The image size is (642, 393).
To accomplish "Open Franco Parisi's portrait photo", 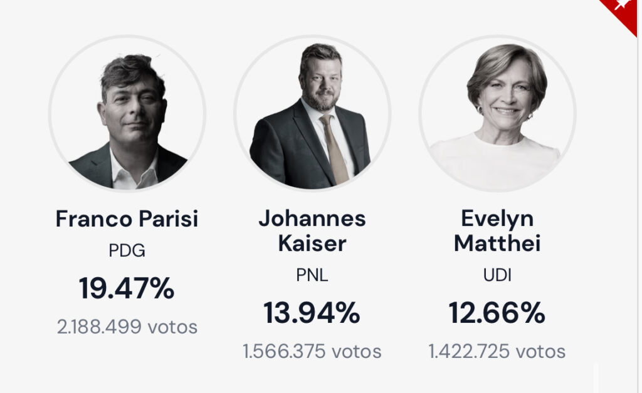I will (127, 113).
